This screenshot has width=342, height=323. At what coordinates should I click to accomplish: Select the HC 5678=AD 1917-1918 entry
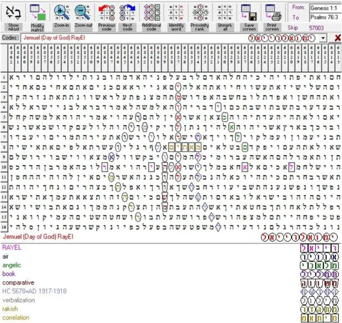(34, 291)
